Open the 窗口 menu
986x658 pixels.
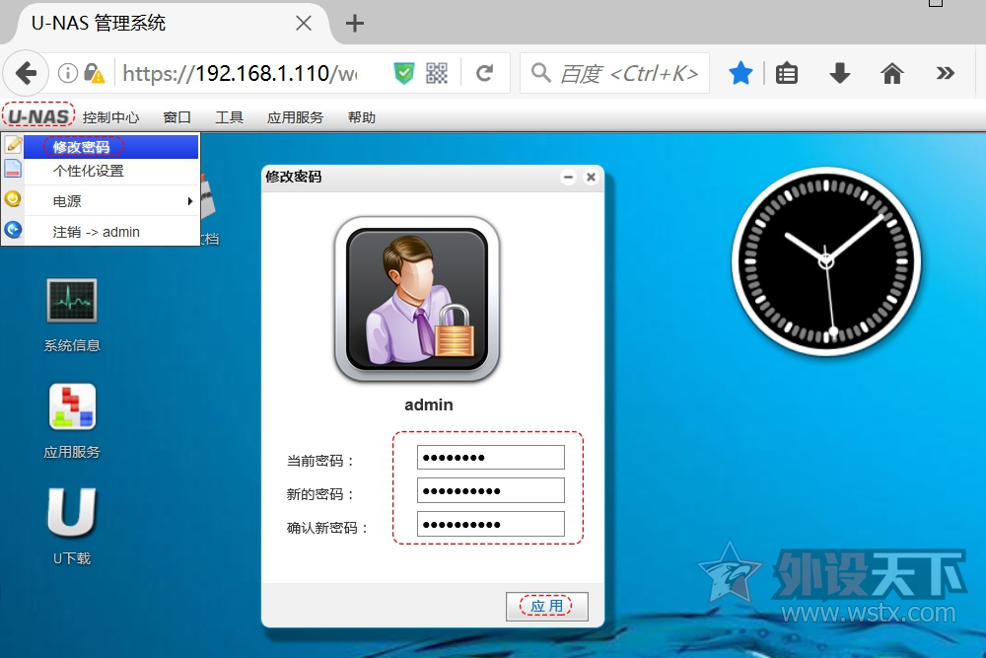pyautogui.click(x=176, y=117)
